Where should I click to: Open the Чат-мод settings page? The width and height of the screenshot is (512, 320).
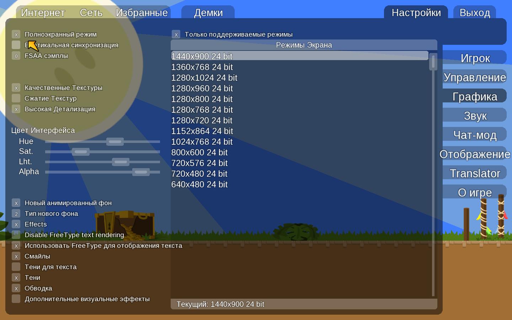[x=475, y=135]
